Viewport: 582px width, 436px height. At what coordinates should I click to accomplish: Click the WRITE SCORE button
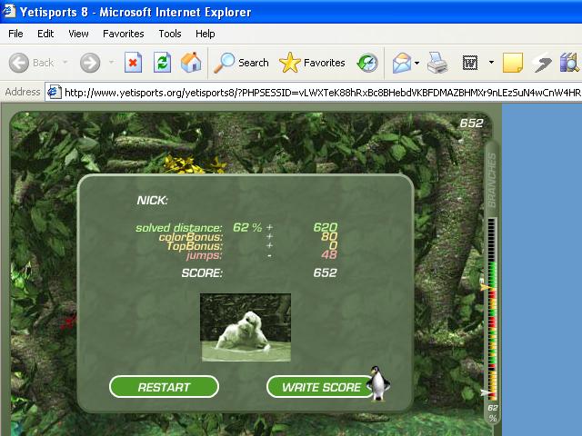coord(321,387)
